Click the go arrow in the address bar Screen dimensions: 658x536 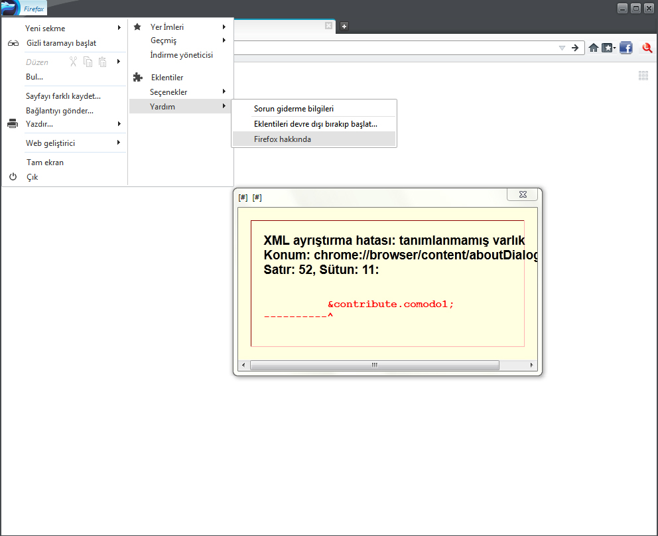(x=575, y=48)
